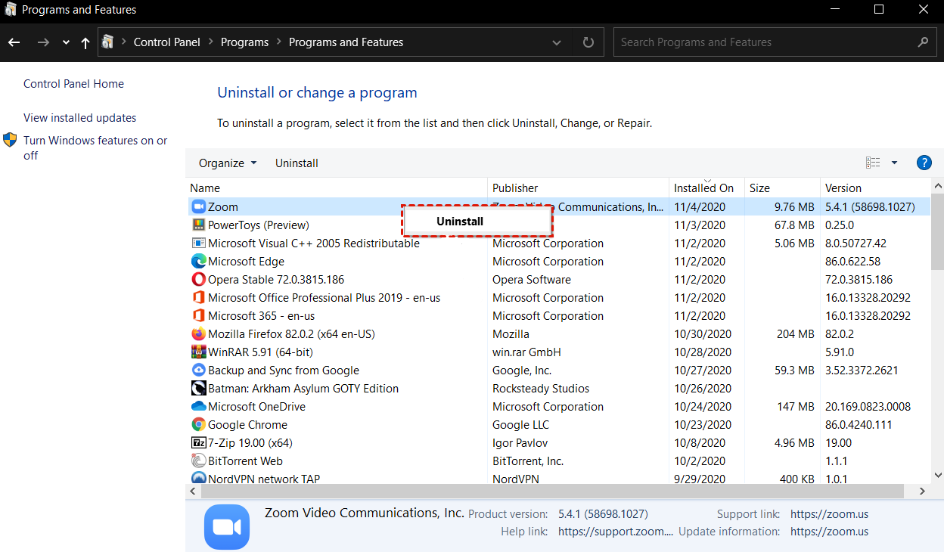Open Turn Windows features on or off
944x552 pixels.
pos(95,147)
